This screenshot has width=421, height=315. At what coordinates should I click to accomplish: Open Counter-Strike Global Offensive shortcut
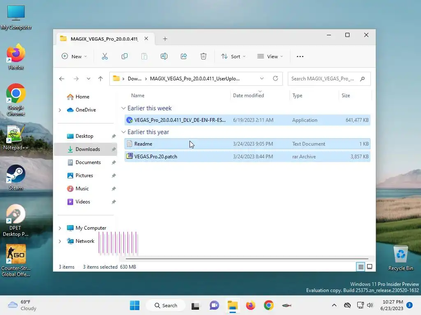[16, 260]
